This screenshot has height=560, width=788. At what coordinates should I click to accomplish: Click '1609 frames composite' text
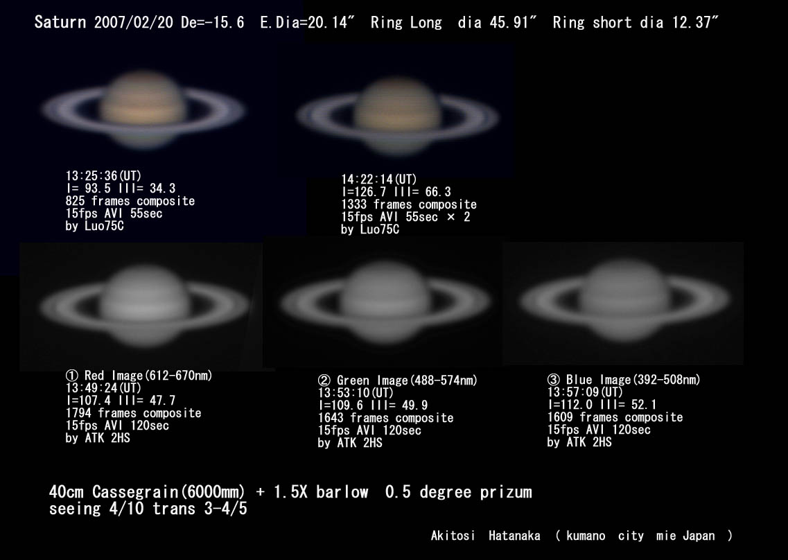tap(615, 417)
